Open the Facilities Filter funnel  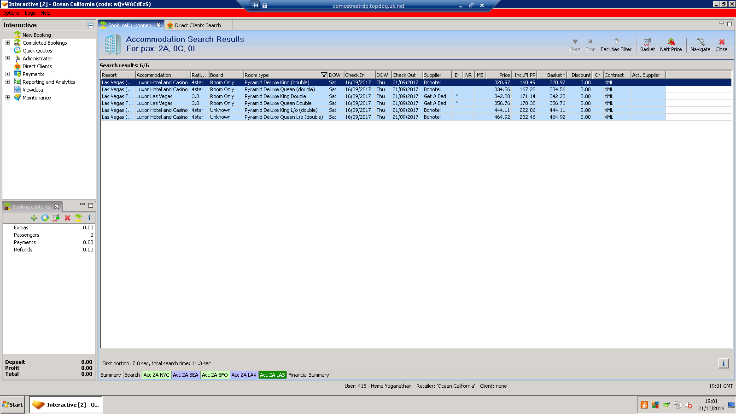[616, 45]
